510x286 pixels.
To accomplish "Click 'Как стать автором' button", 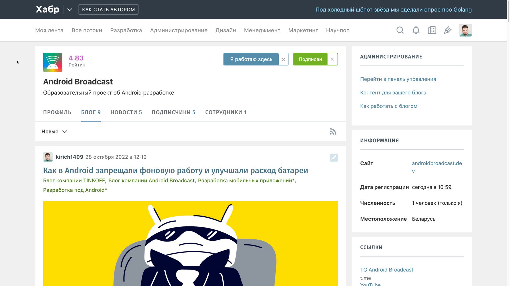I will click(x=108, y=10).
